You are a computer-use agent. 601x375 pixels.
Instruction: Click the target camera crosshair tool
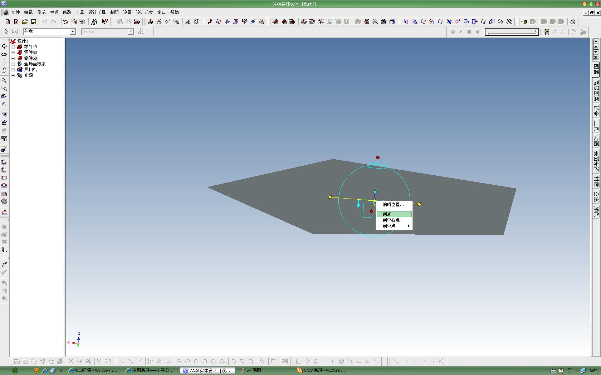coord(4,104)
